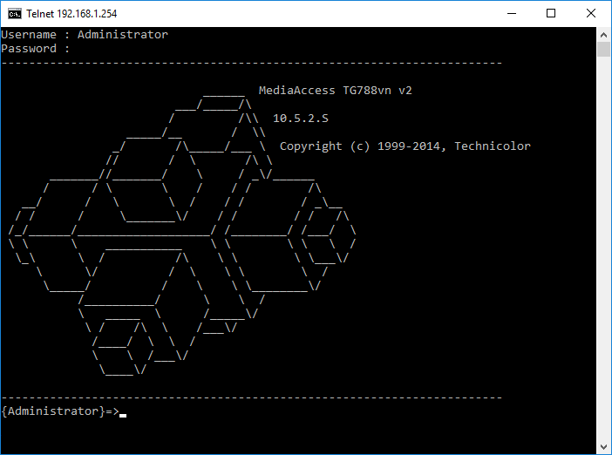Close the Telnet 192.168.1.254 window

[x=591, y=13]
